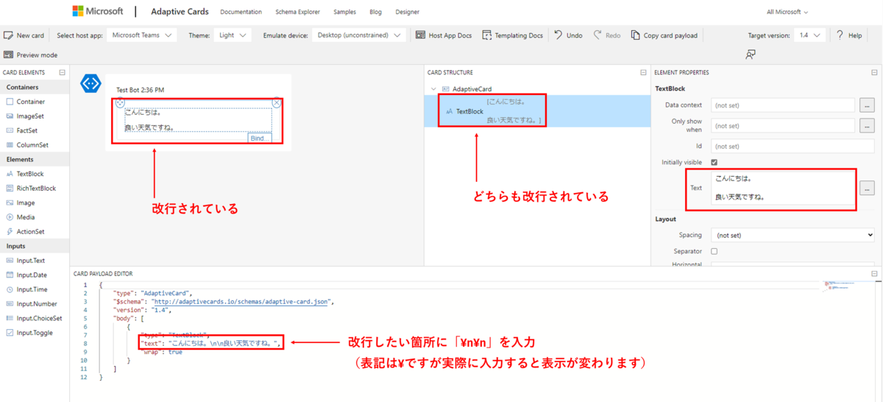Screen dimensions: 883x402
Task: Open Host App Docs
Action: (444, 35)
